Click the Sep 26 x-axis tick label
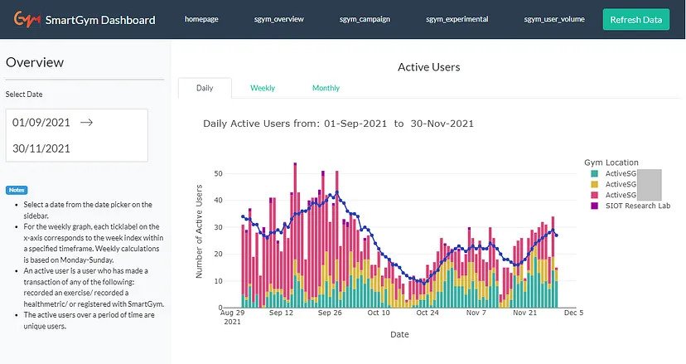Image resolution: width=686 pixels, height=364 pixels. (x=330, y=313)
